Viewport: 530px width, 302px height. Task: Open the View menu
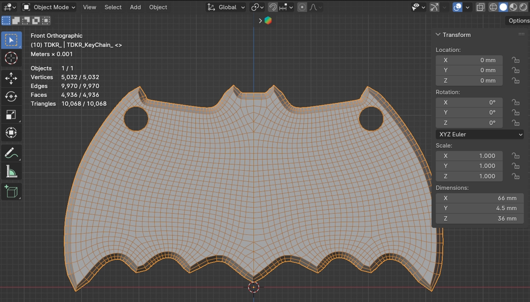pyautogui.click(x=89, y=7)
